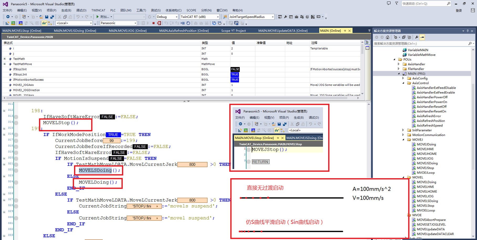Collapse the code fold at line 316
Screen dimensions: 477x240
coord(4,134)
